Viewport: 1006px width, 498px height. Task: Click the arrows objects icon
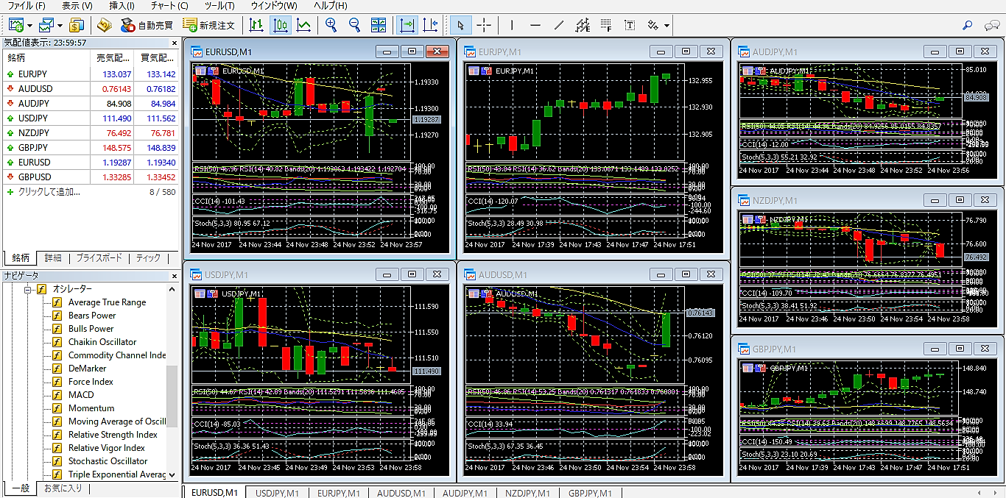coord(653,25)
